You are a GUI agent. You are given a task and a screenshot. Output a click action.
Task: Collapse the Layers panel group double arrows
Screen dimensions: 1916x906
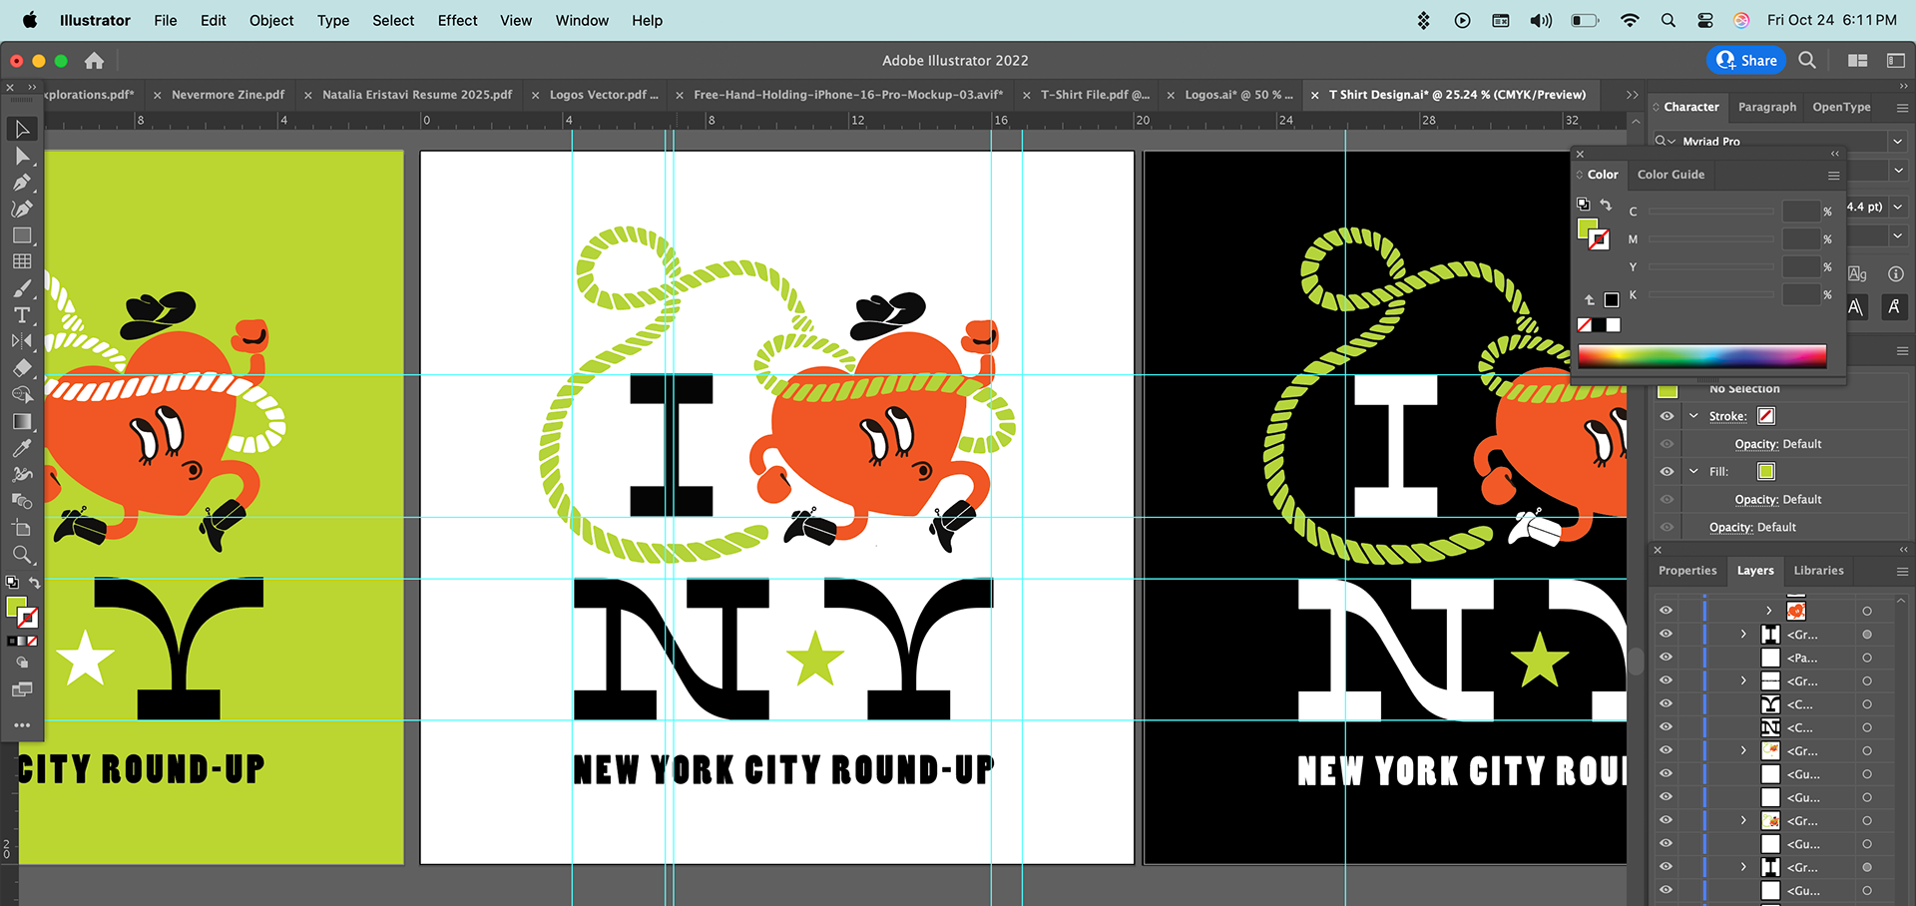point(1903,550)
